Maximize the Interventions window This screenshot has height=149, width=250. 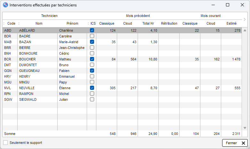[x=228, y=5]
